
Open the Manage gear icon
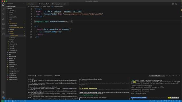pos(3,97)
